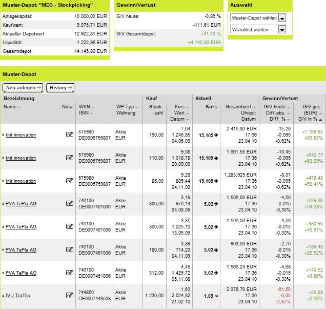Click Gesamtdepot value 14.145,80 EUR

(x=91, y=51)
